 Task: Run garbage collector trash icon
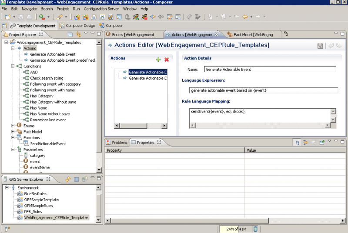tap(255, 229)
